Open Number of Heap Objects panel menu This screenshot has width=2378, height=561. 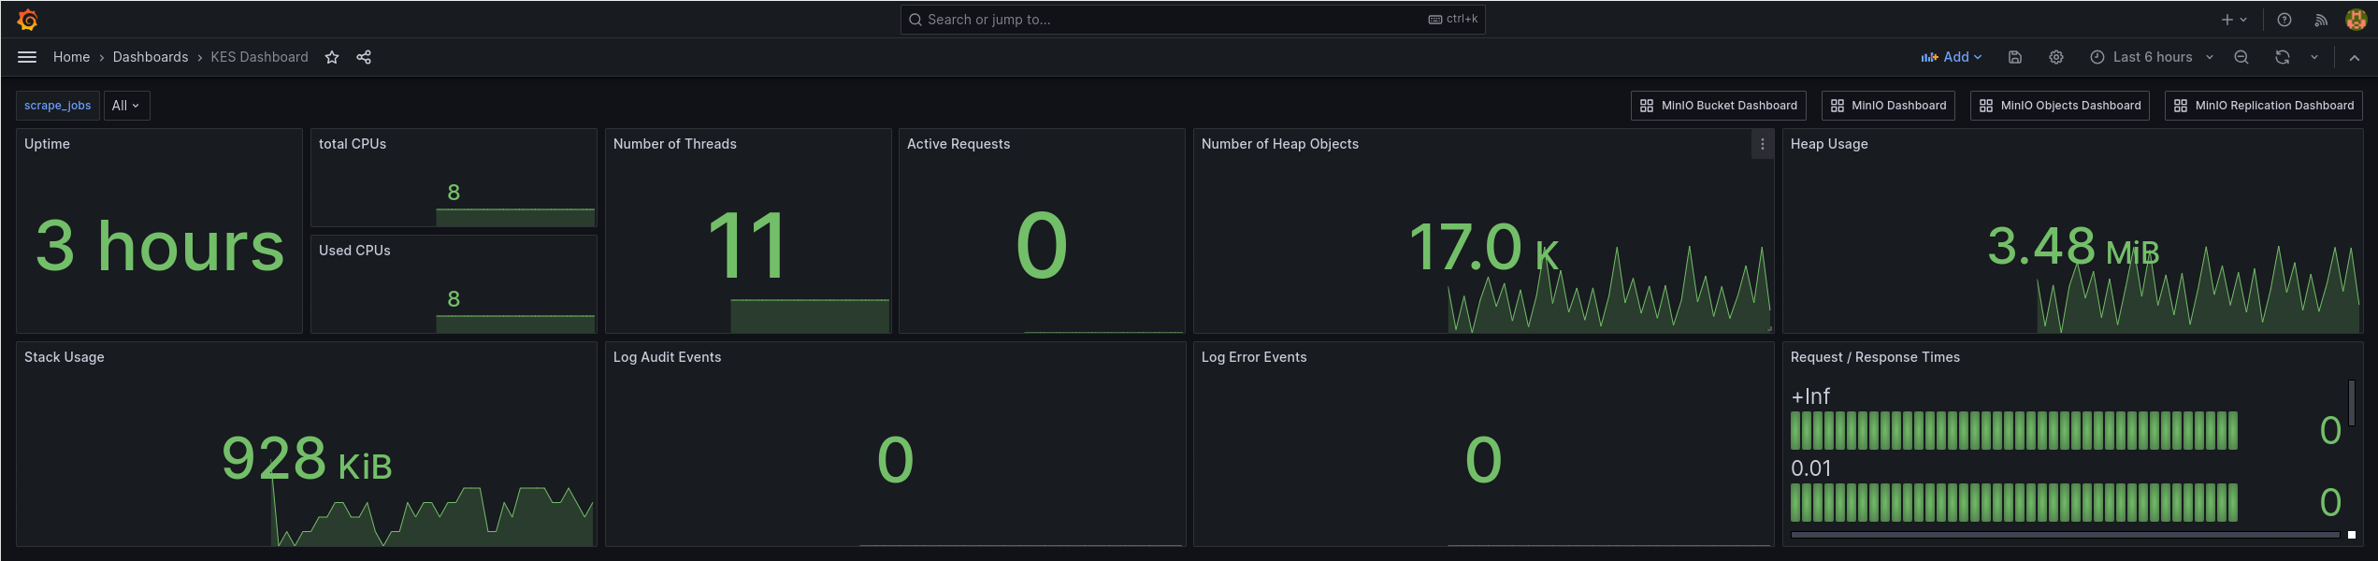pyautogui.click(x=1763, y=144)
